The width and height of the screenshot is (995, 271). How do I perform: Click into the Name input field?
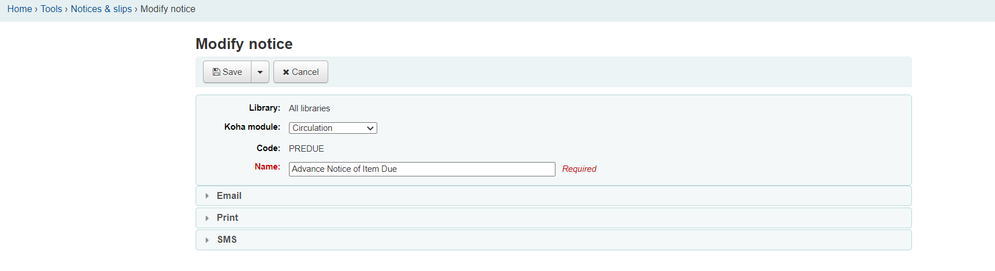(x=422, y=169)
